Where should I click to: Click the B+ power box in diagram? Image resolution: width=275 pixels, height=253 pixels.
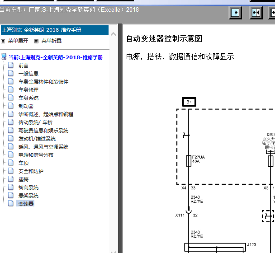(189, 102)
